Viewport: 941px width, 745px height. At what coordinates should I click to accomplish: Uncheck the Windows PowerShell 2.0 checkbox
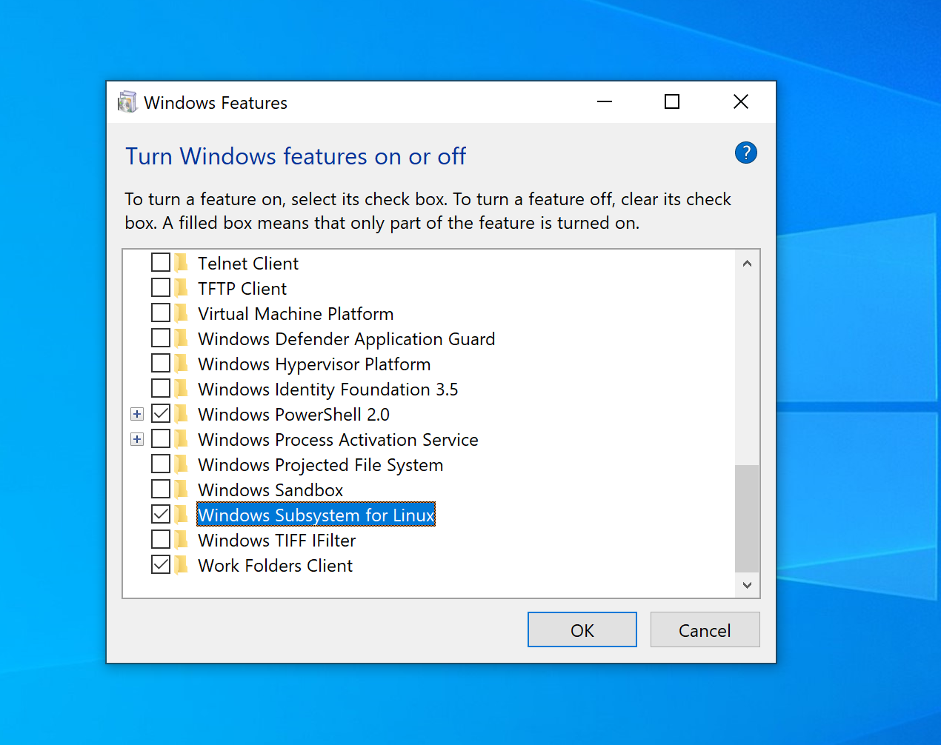point(161,413)
